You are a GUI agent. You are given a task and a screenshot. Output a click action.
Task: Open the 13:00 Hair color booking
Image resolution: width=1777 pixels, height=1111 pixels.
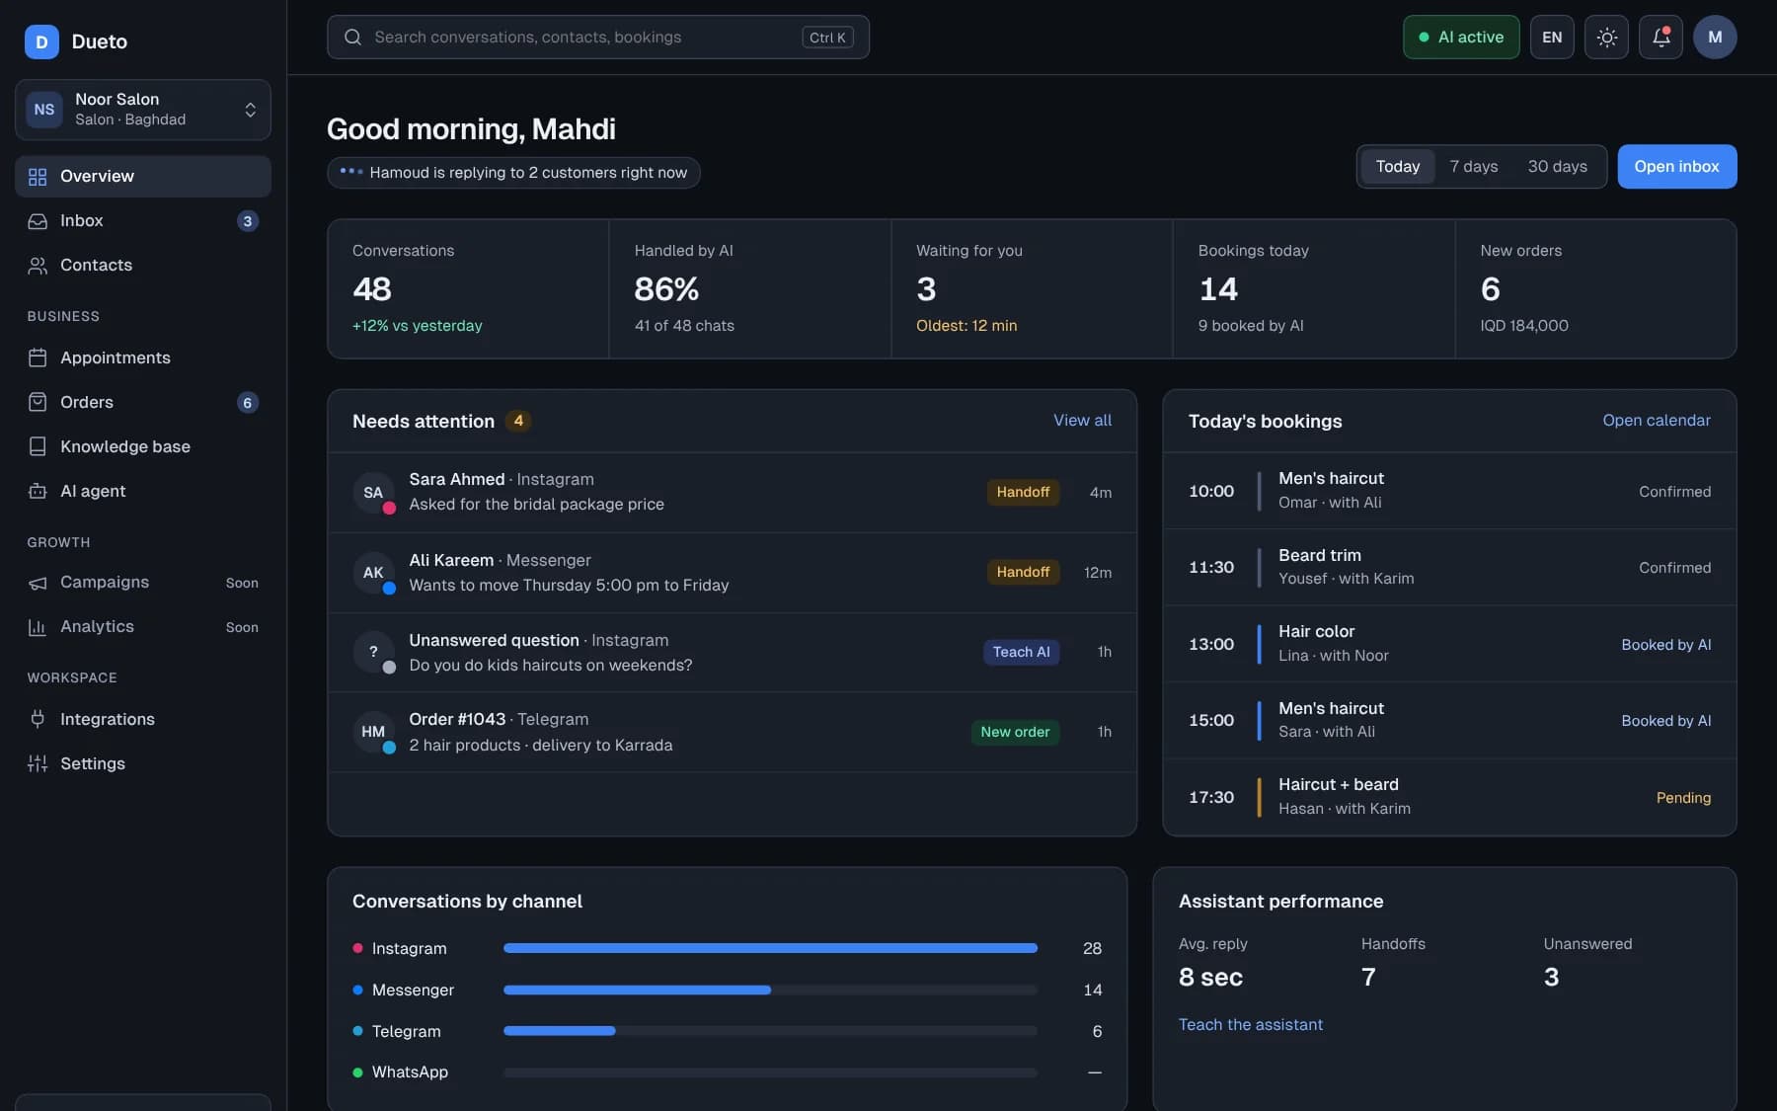1449,644
